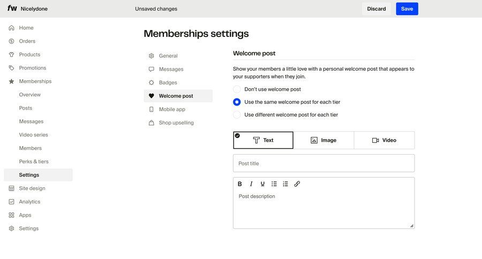Open the Site design page
The width and height of the screenshot is (482, 259).
point(32,188)
